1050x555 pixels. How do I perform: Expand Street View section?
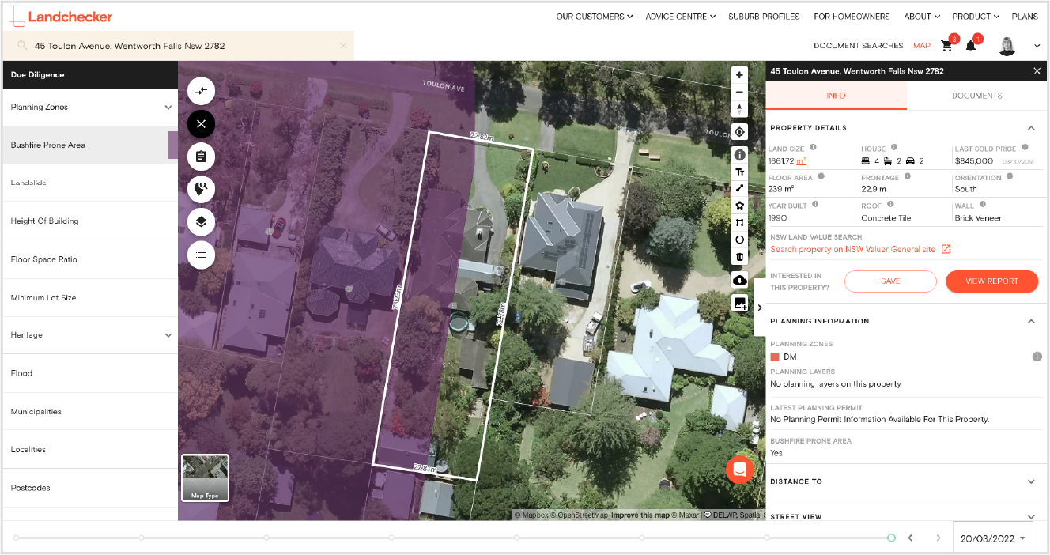pyautogui.click(x=1031, y=517)
